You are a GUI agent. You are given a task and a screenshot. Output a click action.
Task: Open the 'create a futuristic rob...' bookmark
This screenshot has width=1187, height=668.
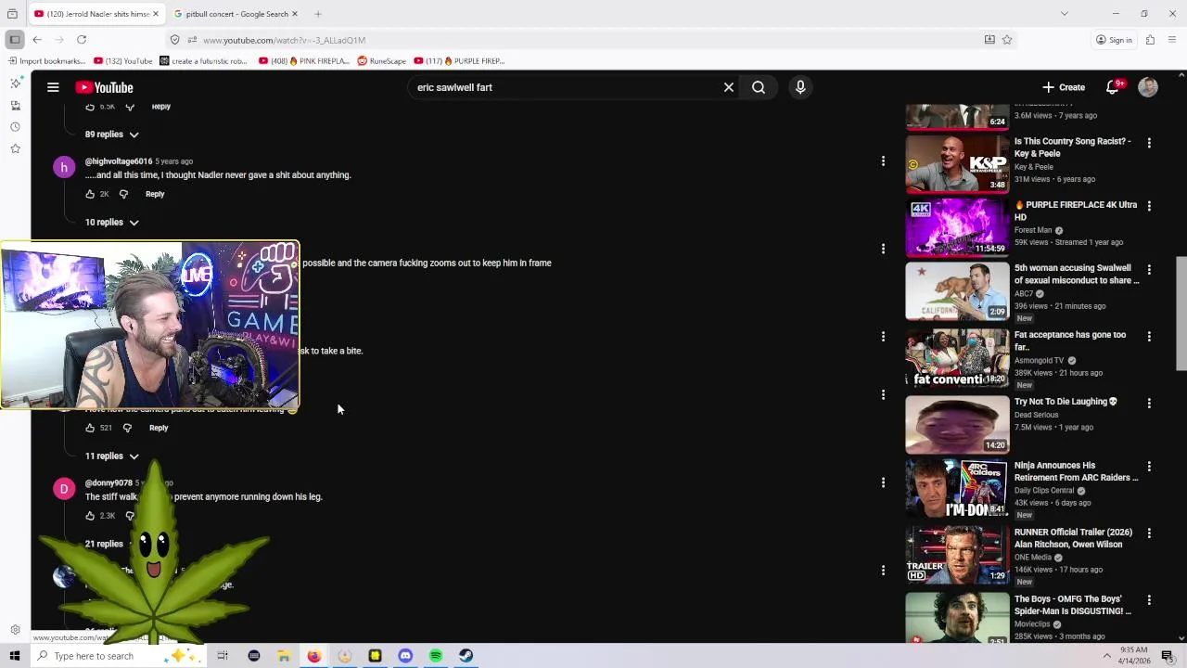204,61
